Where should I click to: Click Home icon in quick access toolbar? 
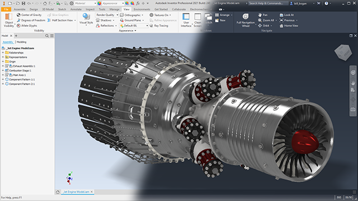[x=45, y=3]
